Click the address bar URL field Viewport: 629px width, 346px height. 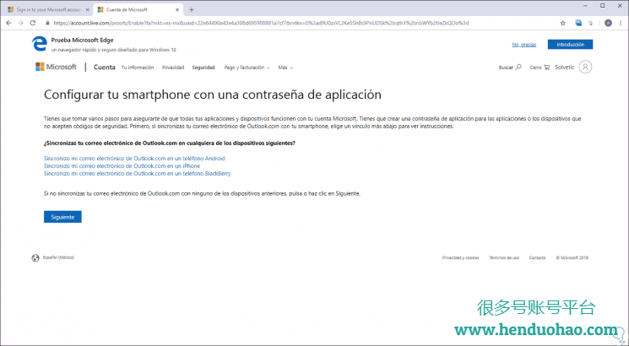tap(261, 24)
